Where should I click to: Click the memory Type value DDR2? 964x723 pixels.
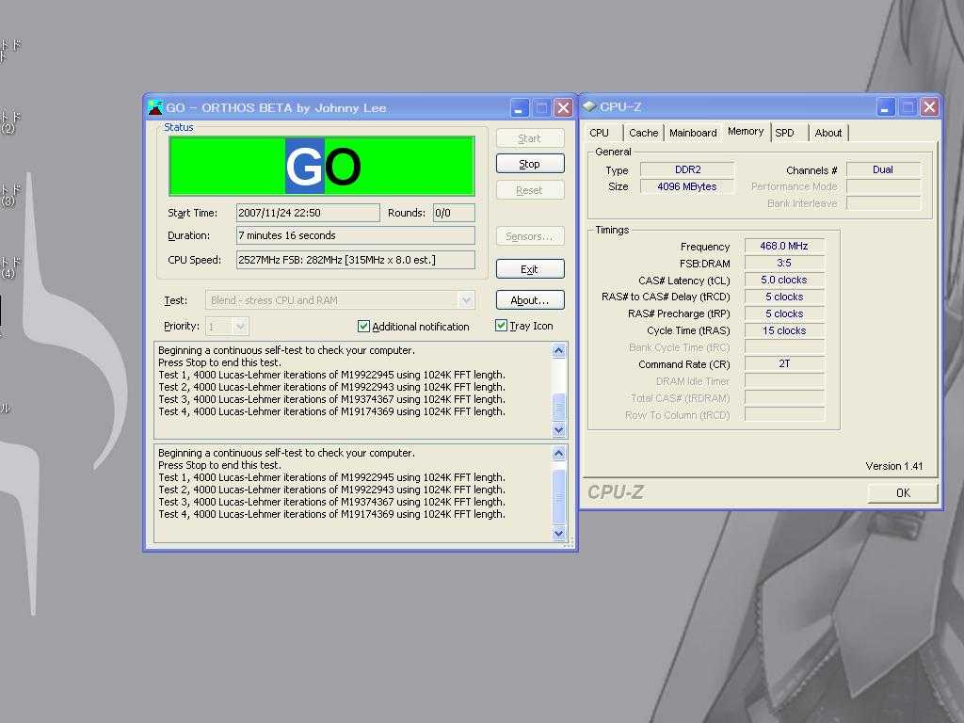coord(687,169)
